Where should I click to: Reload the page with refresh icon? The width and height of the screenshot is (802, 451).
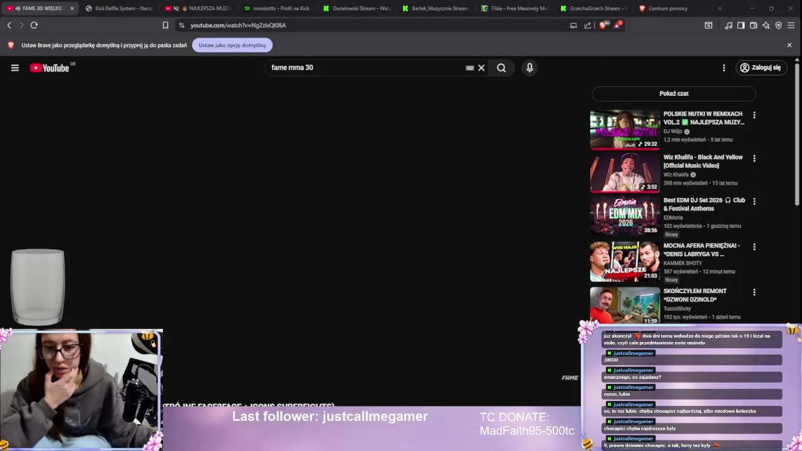[34, 25]
